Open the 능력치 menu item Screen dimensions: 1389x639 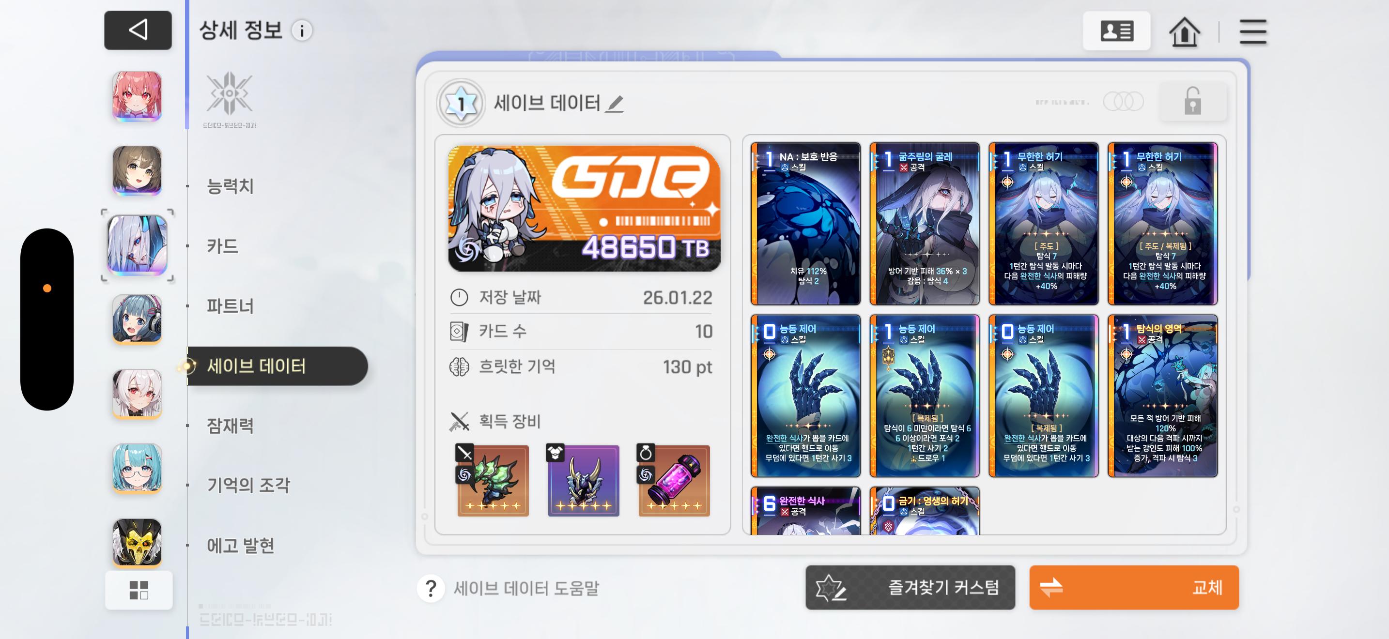230,186
